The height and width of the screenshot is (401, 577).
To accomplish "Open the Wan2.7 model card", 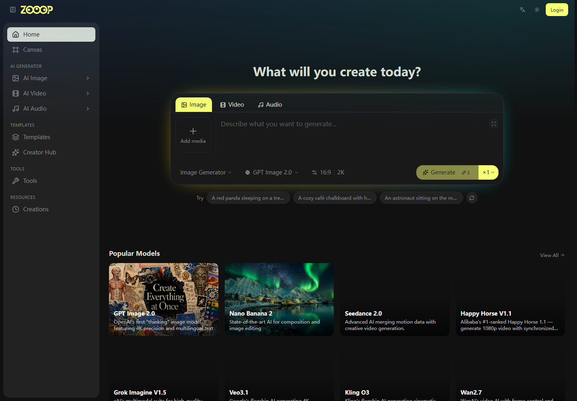I will [510, 372].
